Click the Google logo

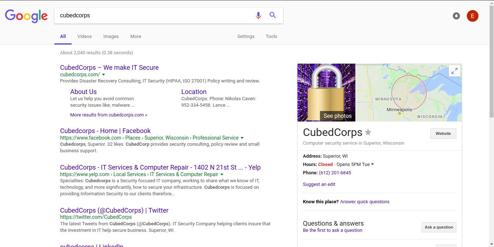pyautogui.click(x=26, y=16)
